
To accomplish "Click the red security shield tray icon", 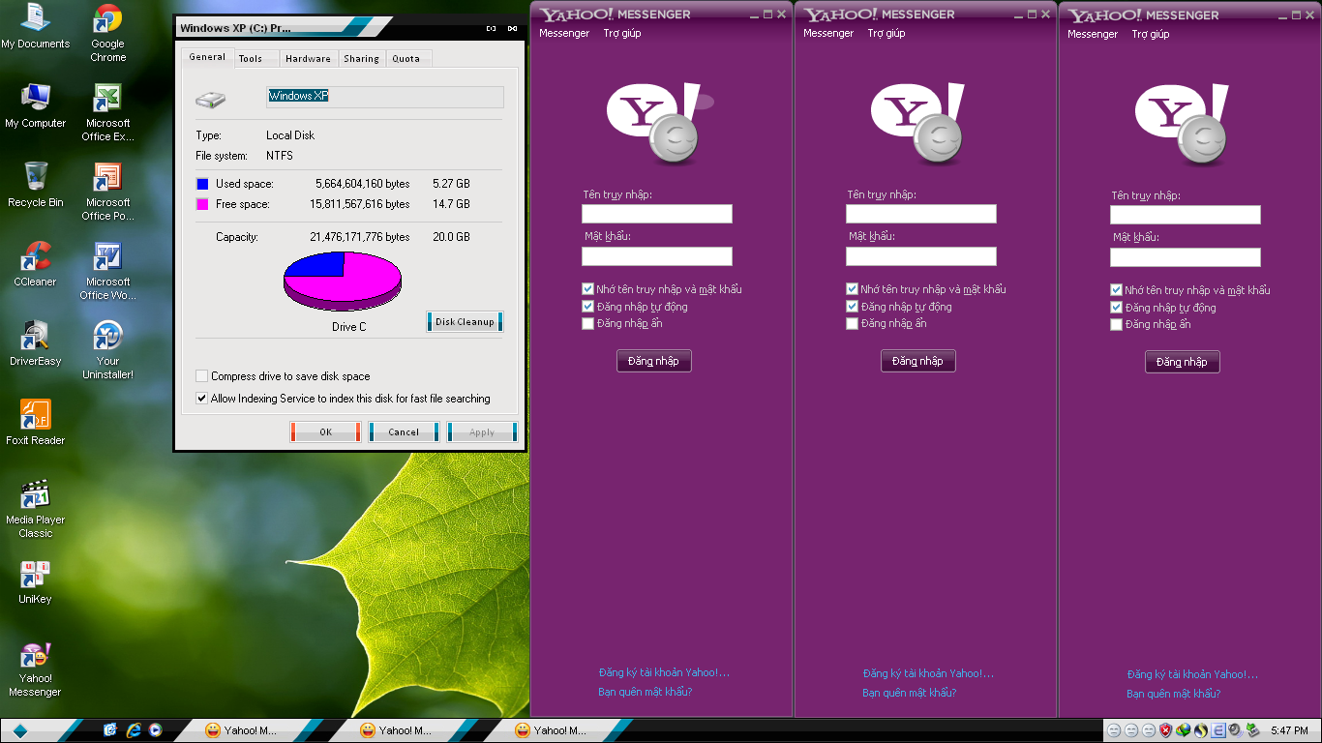I will click(x=1166, y=730).
